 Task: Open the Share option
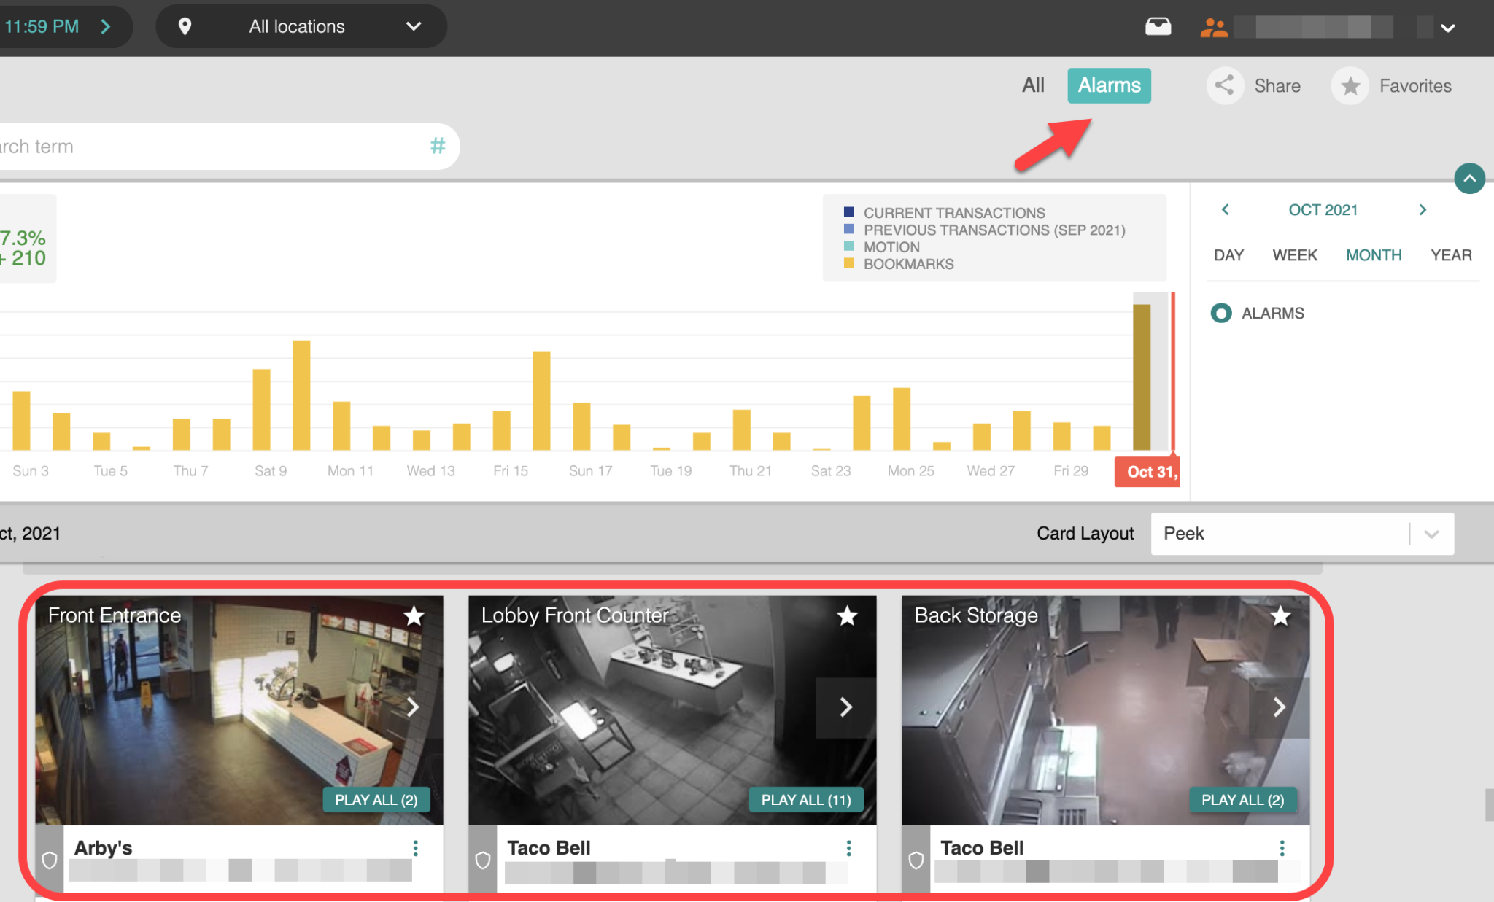point(1255,85)
